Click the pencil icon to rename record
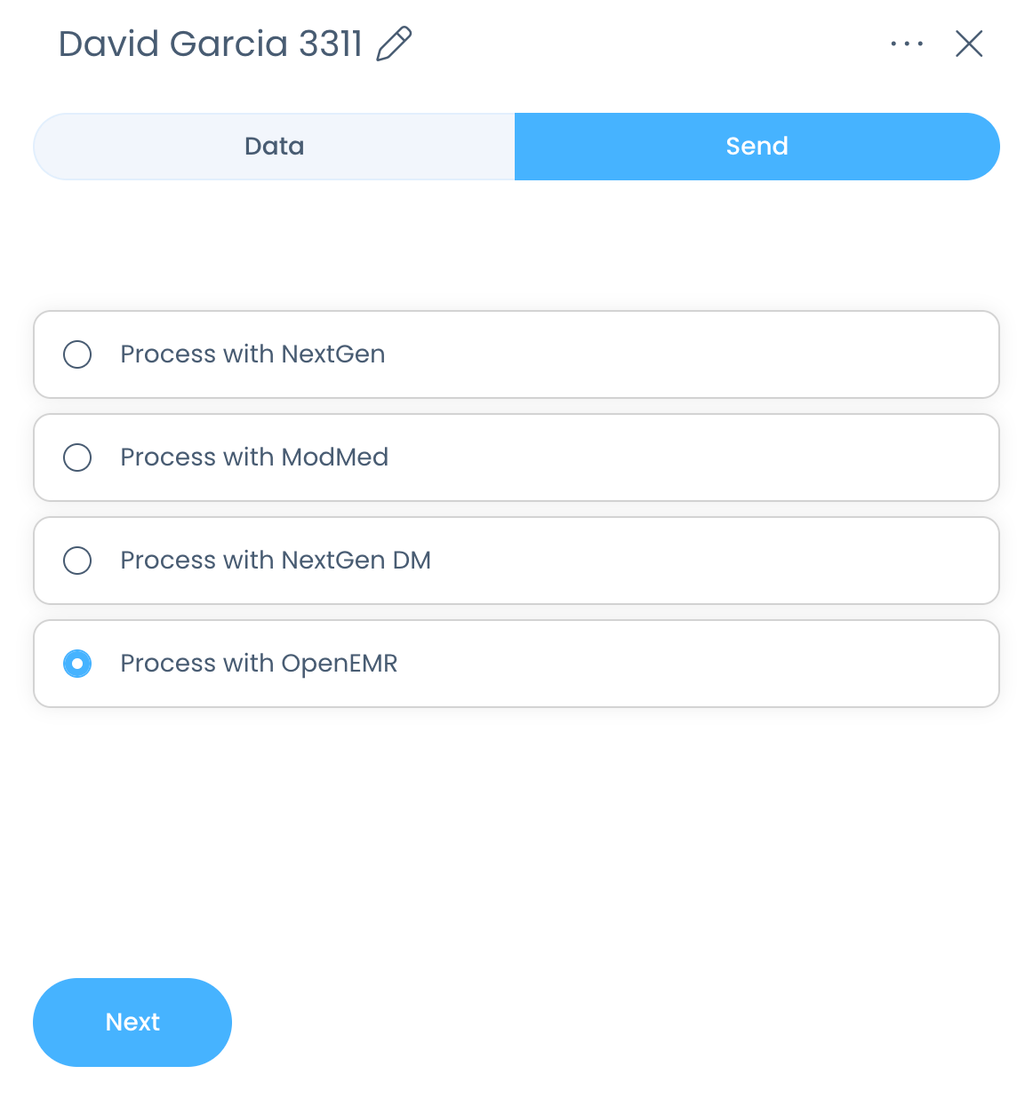The image size is (1017, 1098). tap(394, 44)
